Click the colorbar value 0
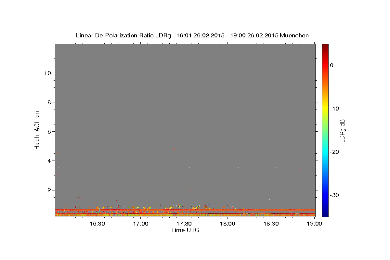The image size is (390, 260). tap(332, 65)
